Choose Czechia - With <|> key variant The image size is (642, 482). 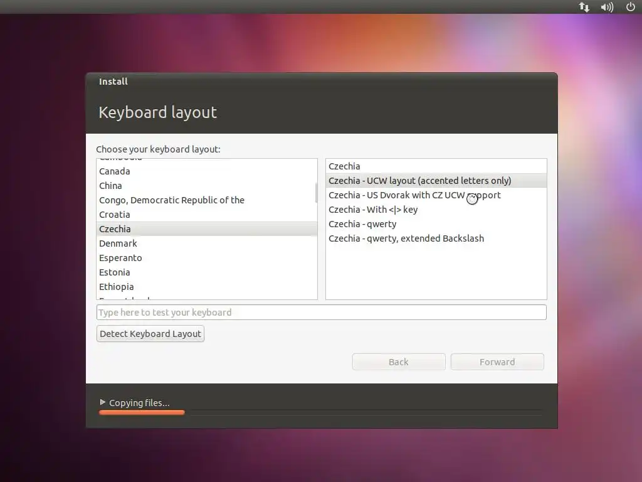436,210
